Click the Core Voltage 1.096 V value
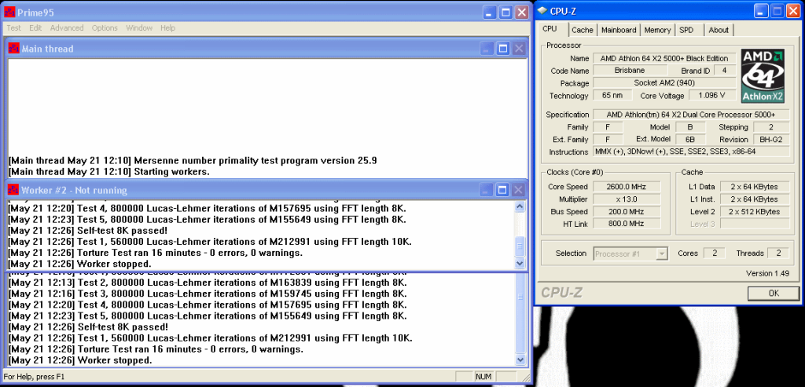Screen dimensions: 805x387 (711, 96)
